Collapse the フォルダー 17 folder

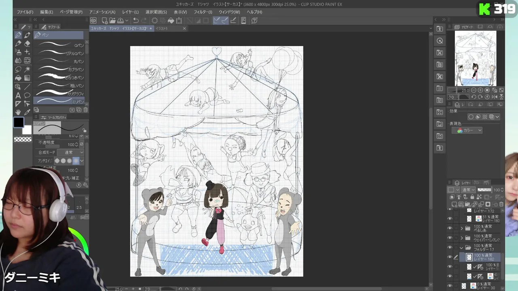pos(462,248)
